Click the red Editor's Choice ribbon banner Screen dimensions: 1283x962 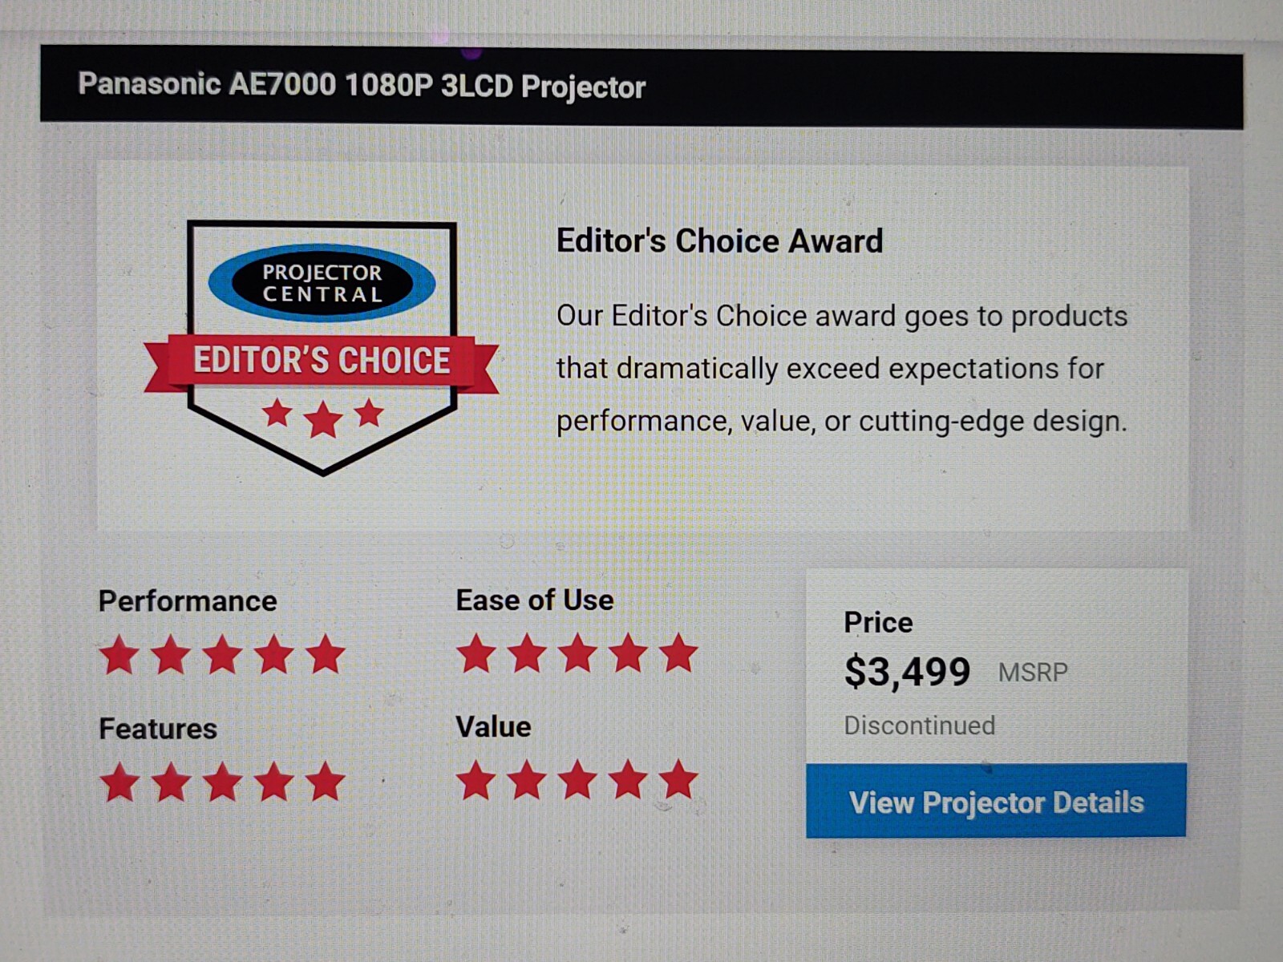coord(322,362)
